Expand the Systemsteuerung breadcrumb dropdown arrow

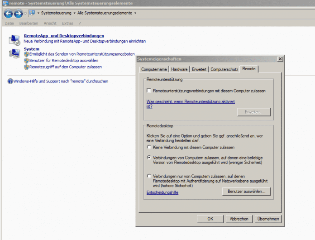pyautogui.click(x=75, y=13)
